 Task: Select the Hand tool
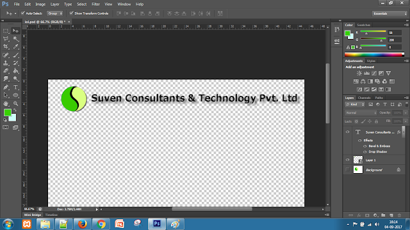tap(6, 103)
